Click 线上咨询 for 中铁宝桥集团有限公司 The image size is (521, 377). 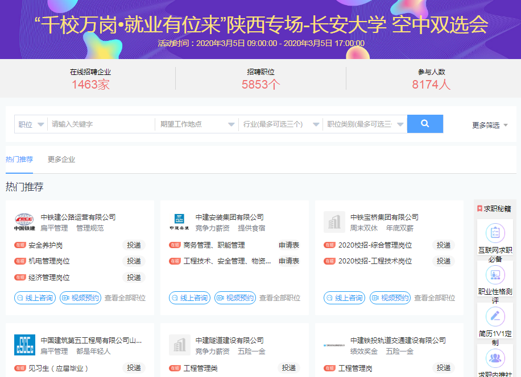tap(345, 298)
